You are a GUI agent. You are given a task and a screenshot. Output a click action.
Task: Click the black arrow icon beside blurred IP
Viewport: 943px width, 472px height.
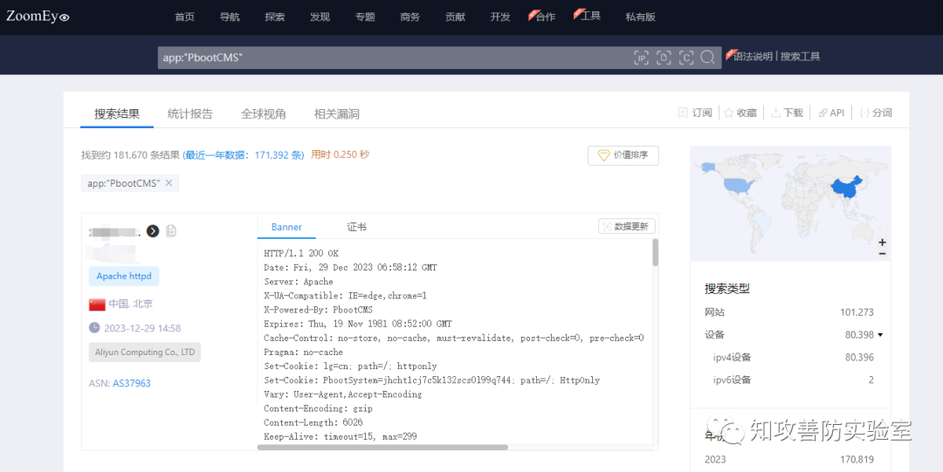click(x=153, y=231)
